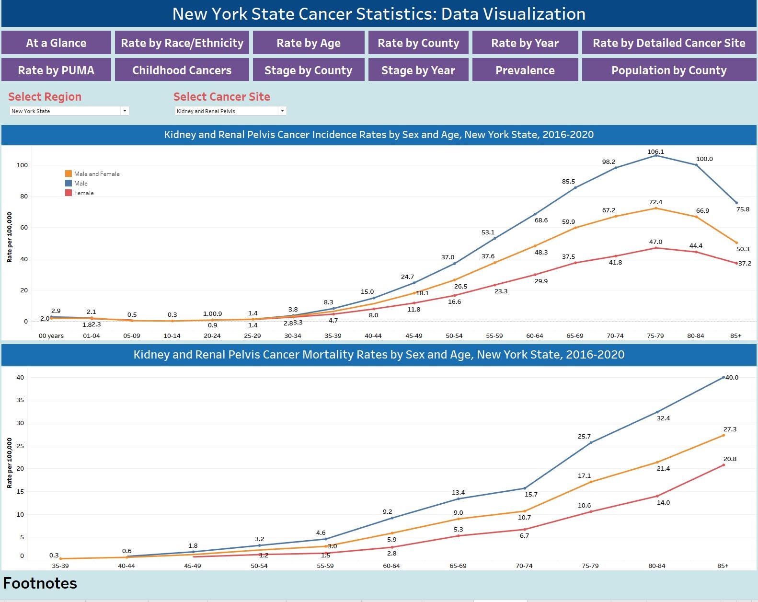This screenshot has width=758, height=602.
Task: Click the 32.4 mortality data label
Action: 663,418
